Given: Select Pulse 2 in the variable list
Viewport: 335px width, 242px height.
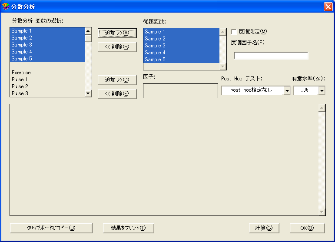Looking at the screenshot, I should click(x=47, y=86).
